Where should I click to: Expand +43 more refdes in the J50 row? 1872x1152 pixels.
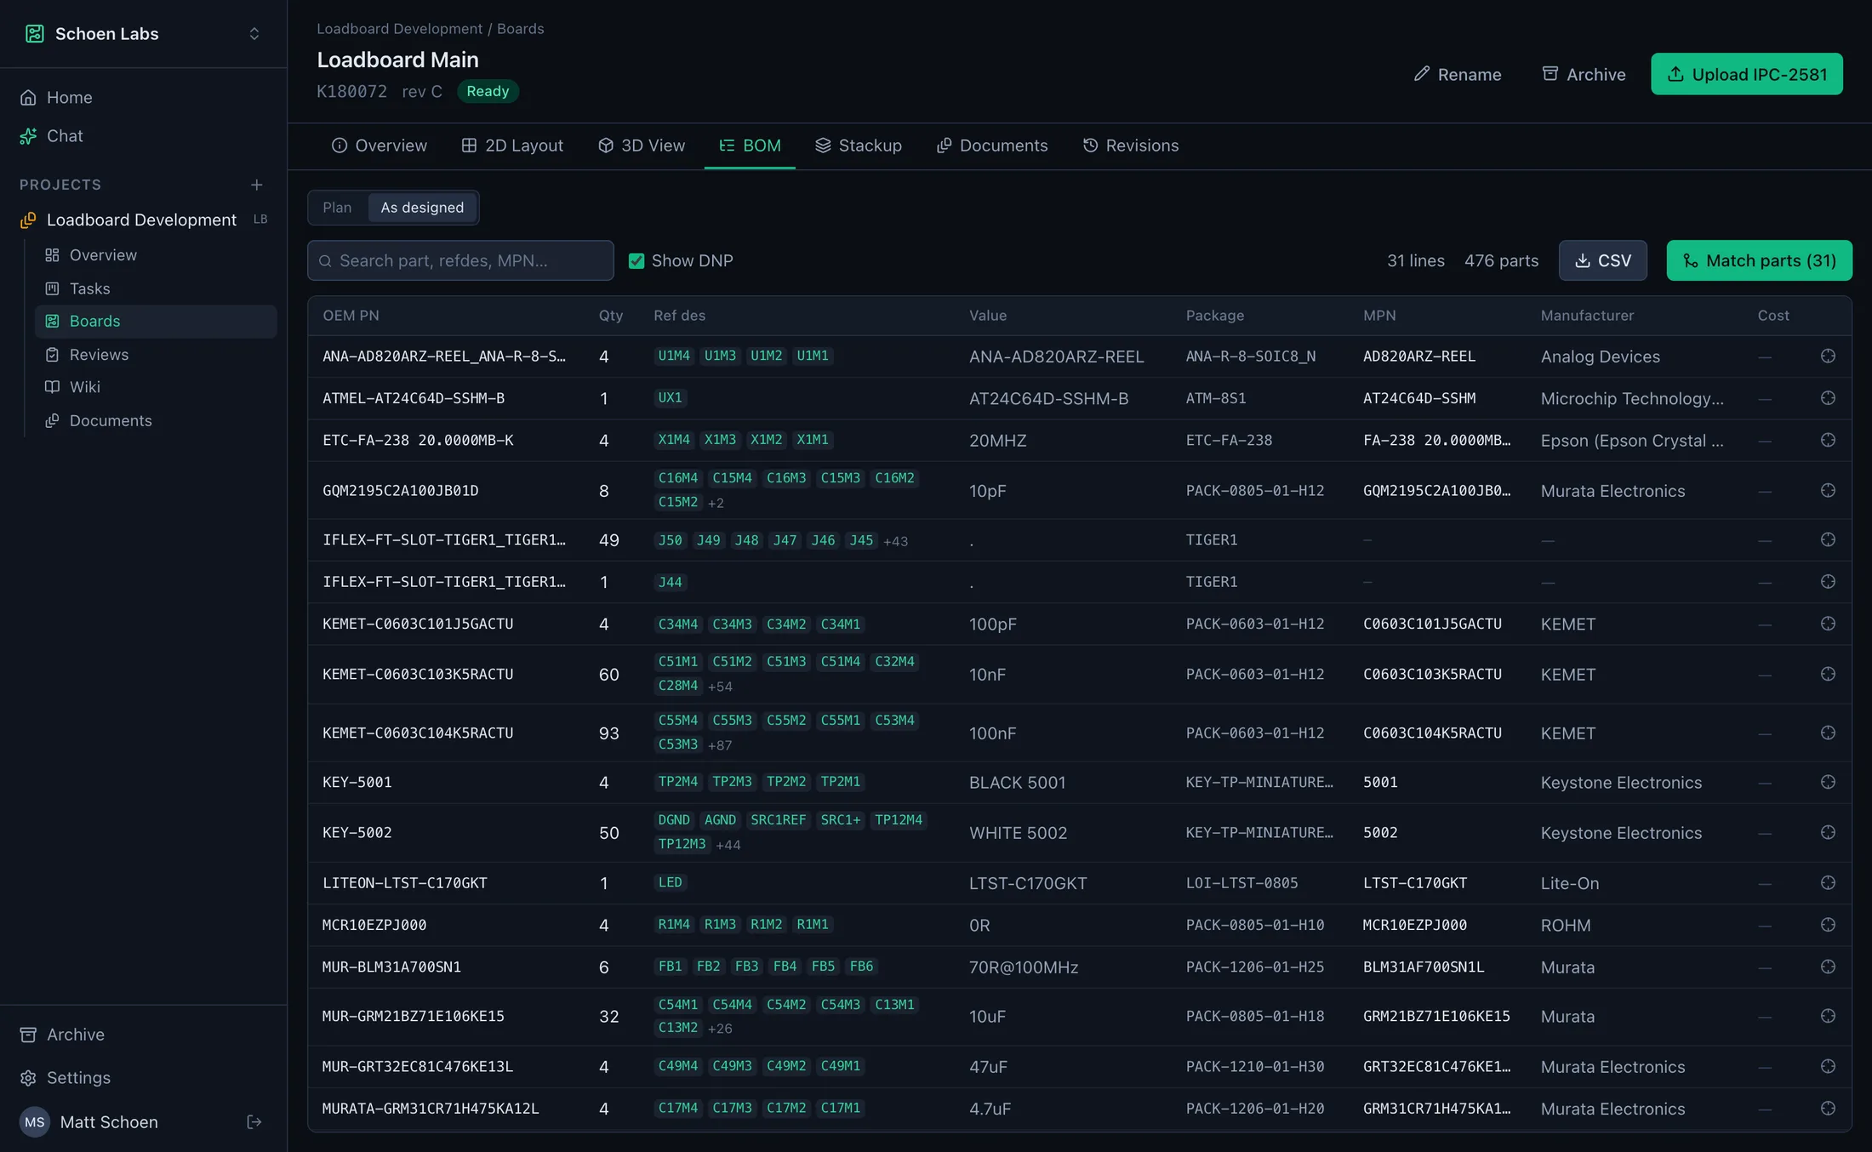895,541
